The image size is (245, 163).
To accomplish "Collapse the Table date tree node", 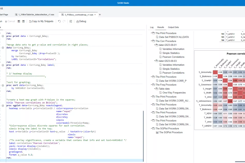I will pos(155,89).
